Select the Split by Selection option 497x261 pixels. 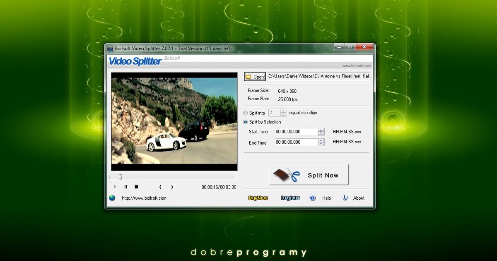coord(245,122)
